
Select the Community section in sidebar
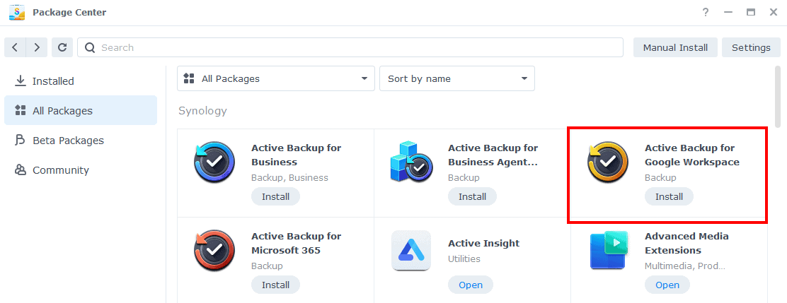(x=60, y=170)
